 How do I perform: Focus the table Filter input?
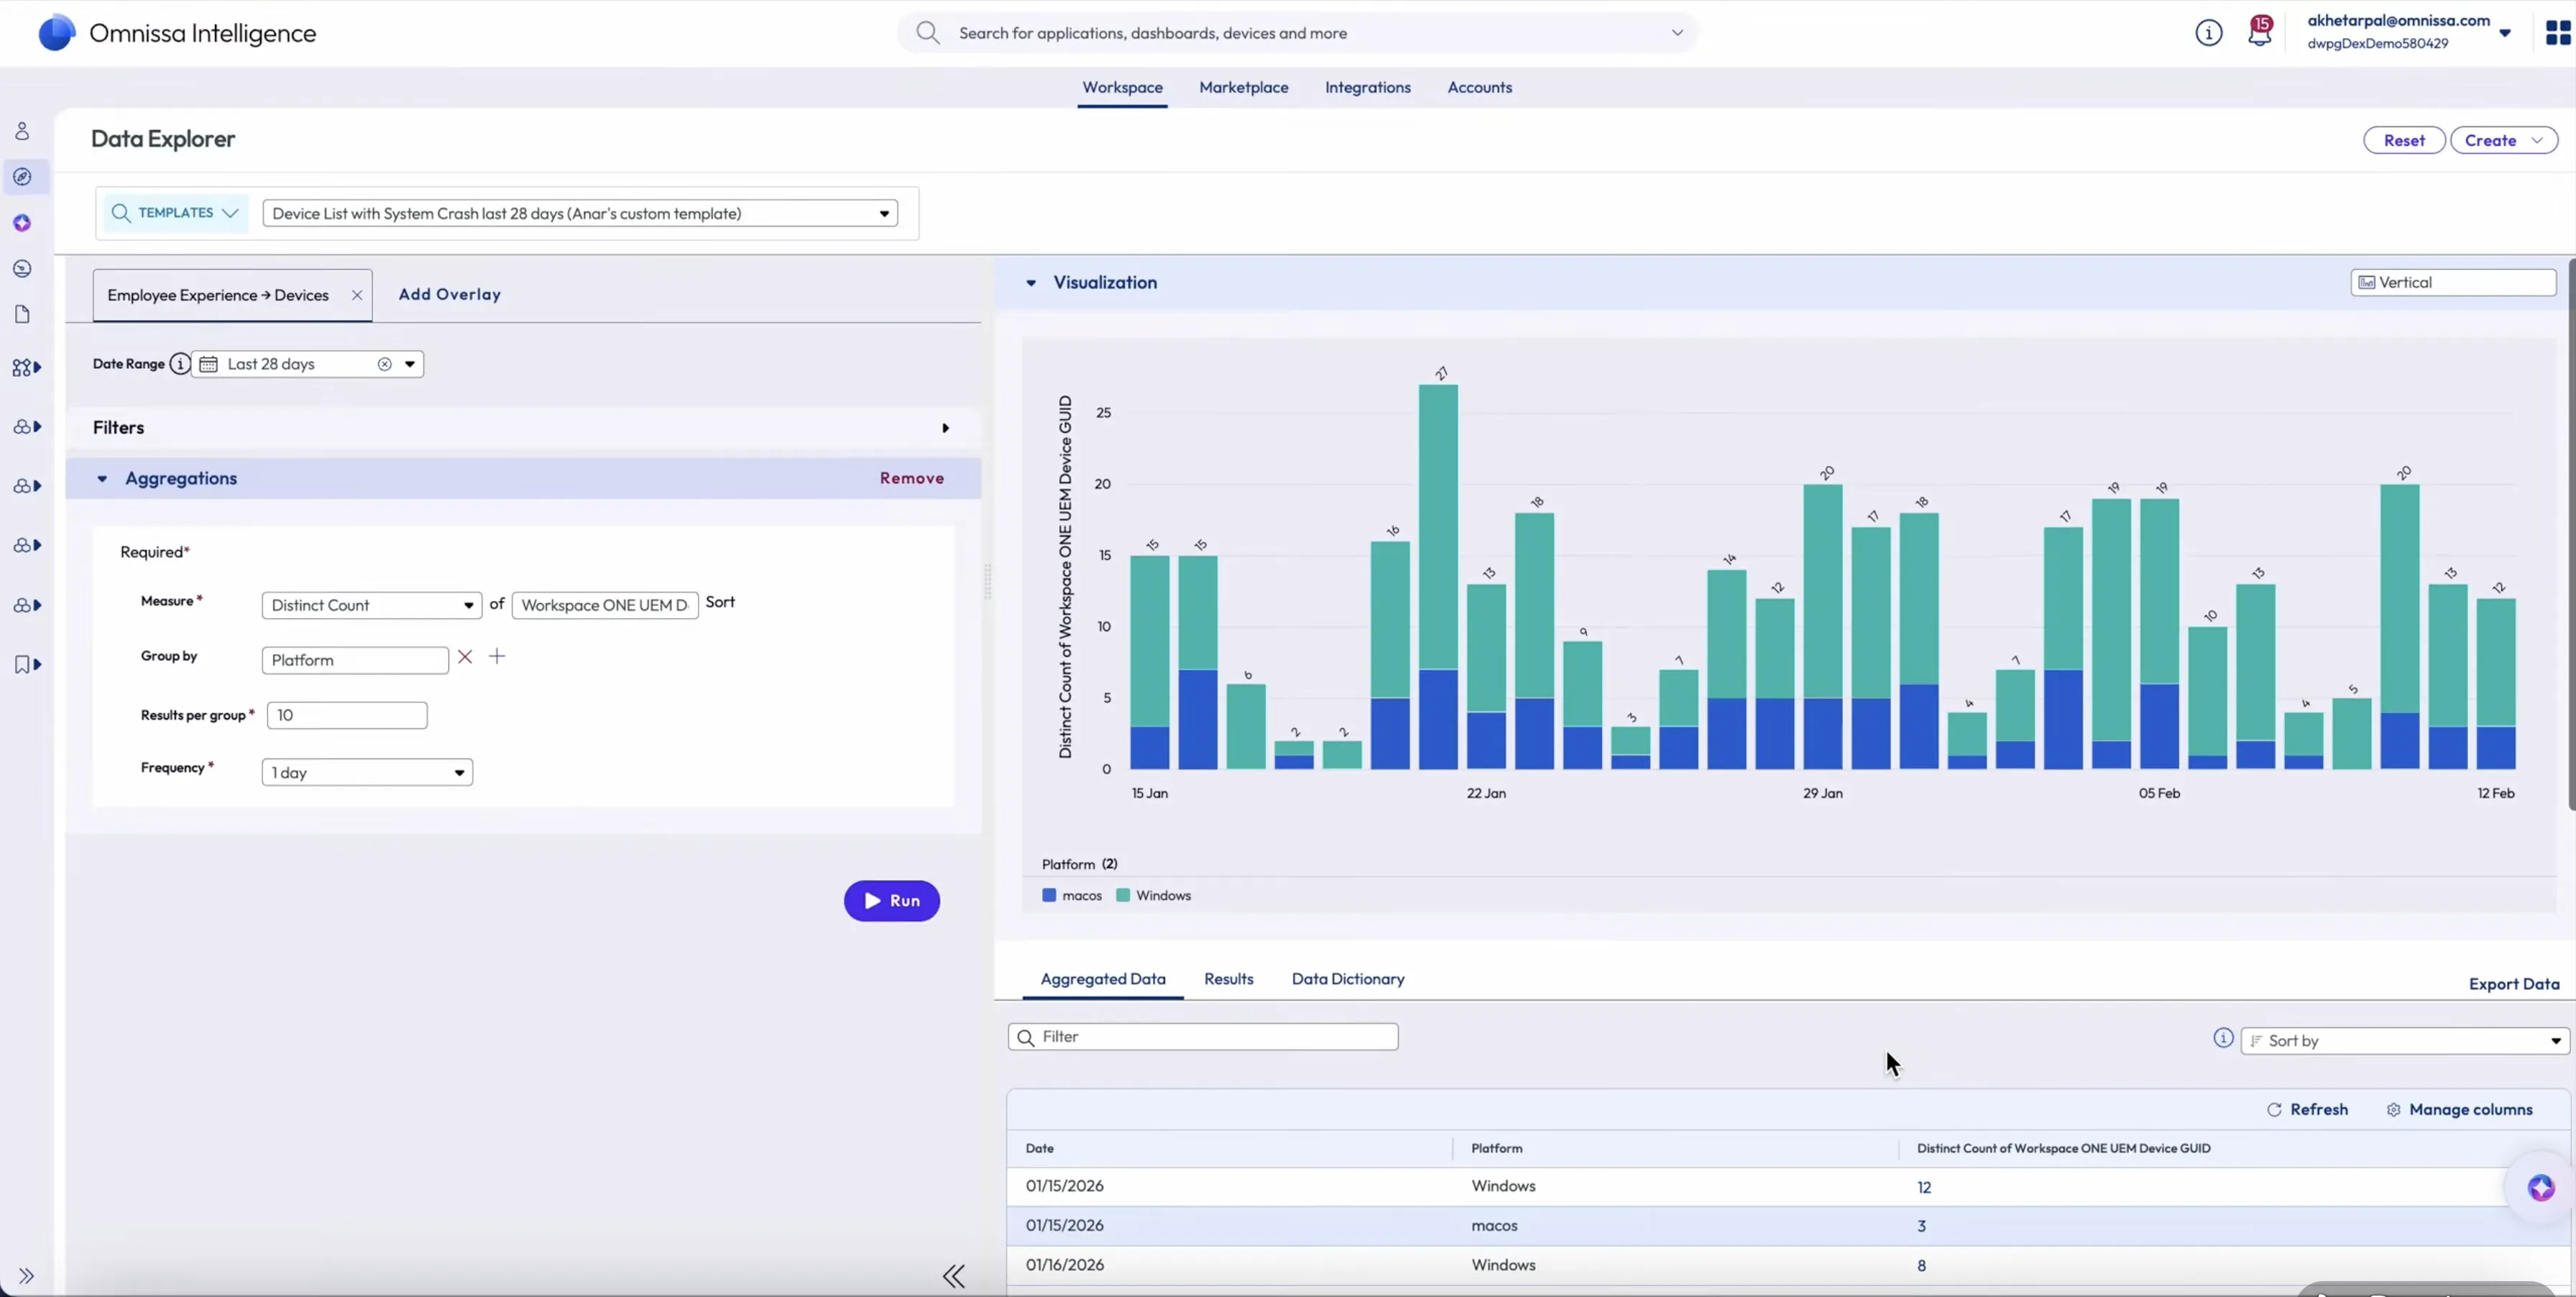[x=1203, y=1037]
